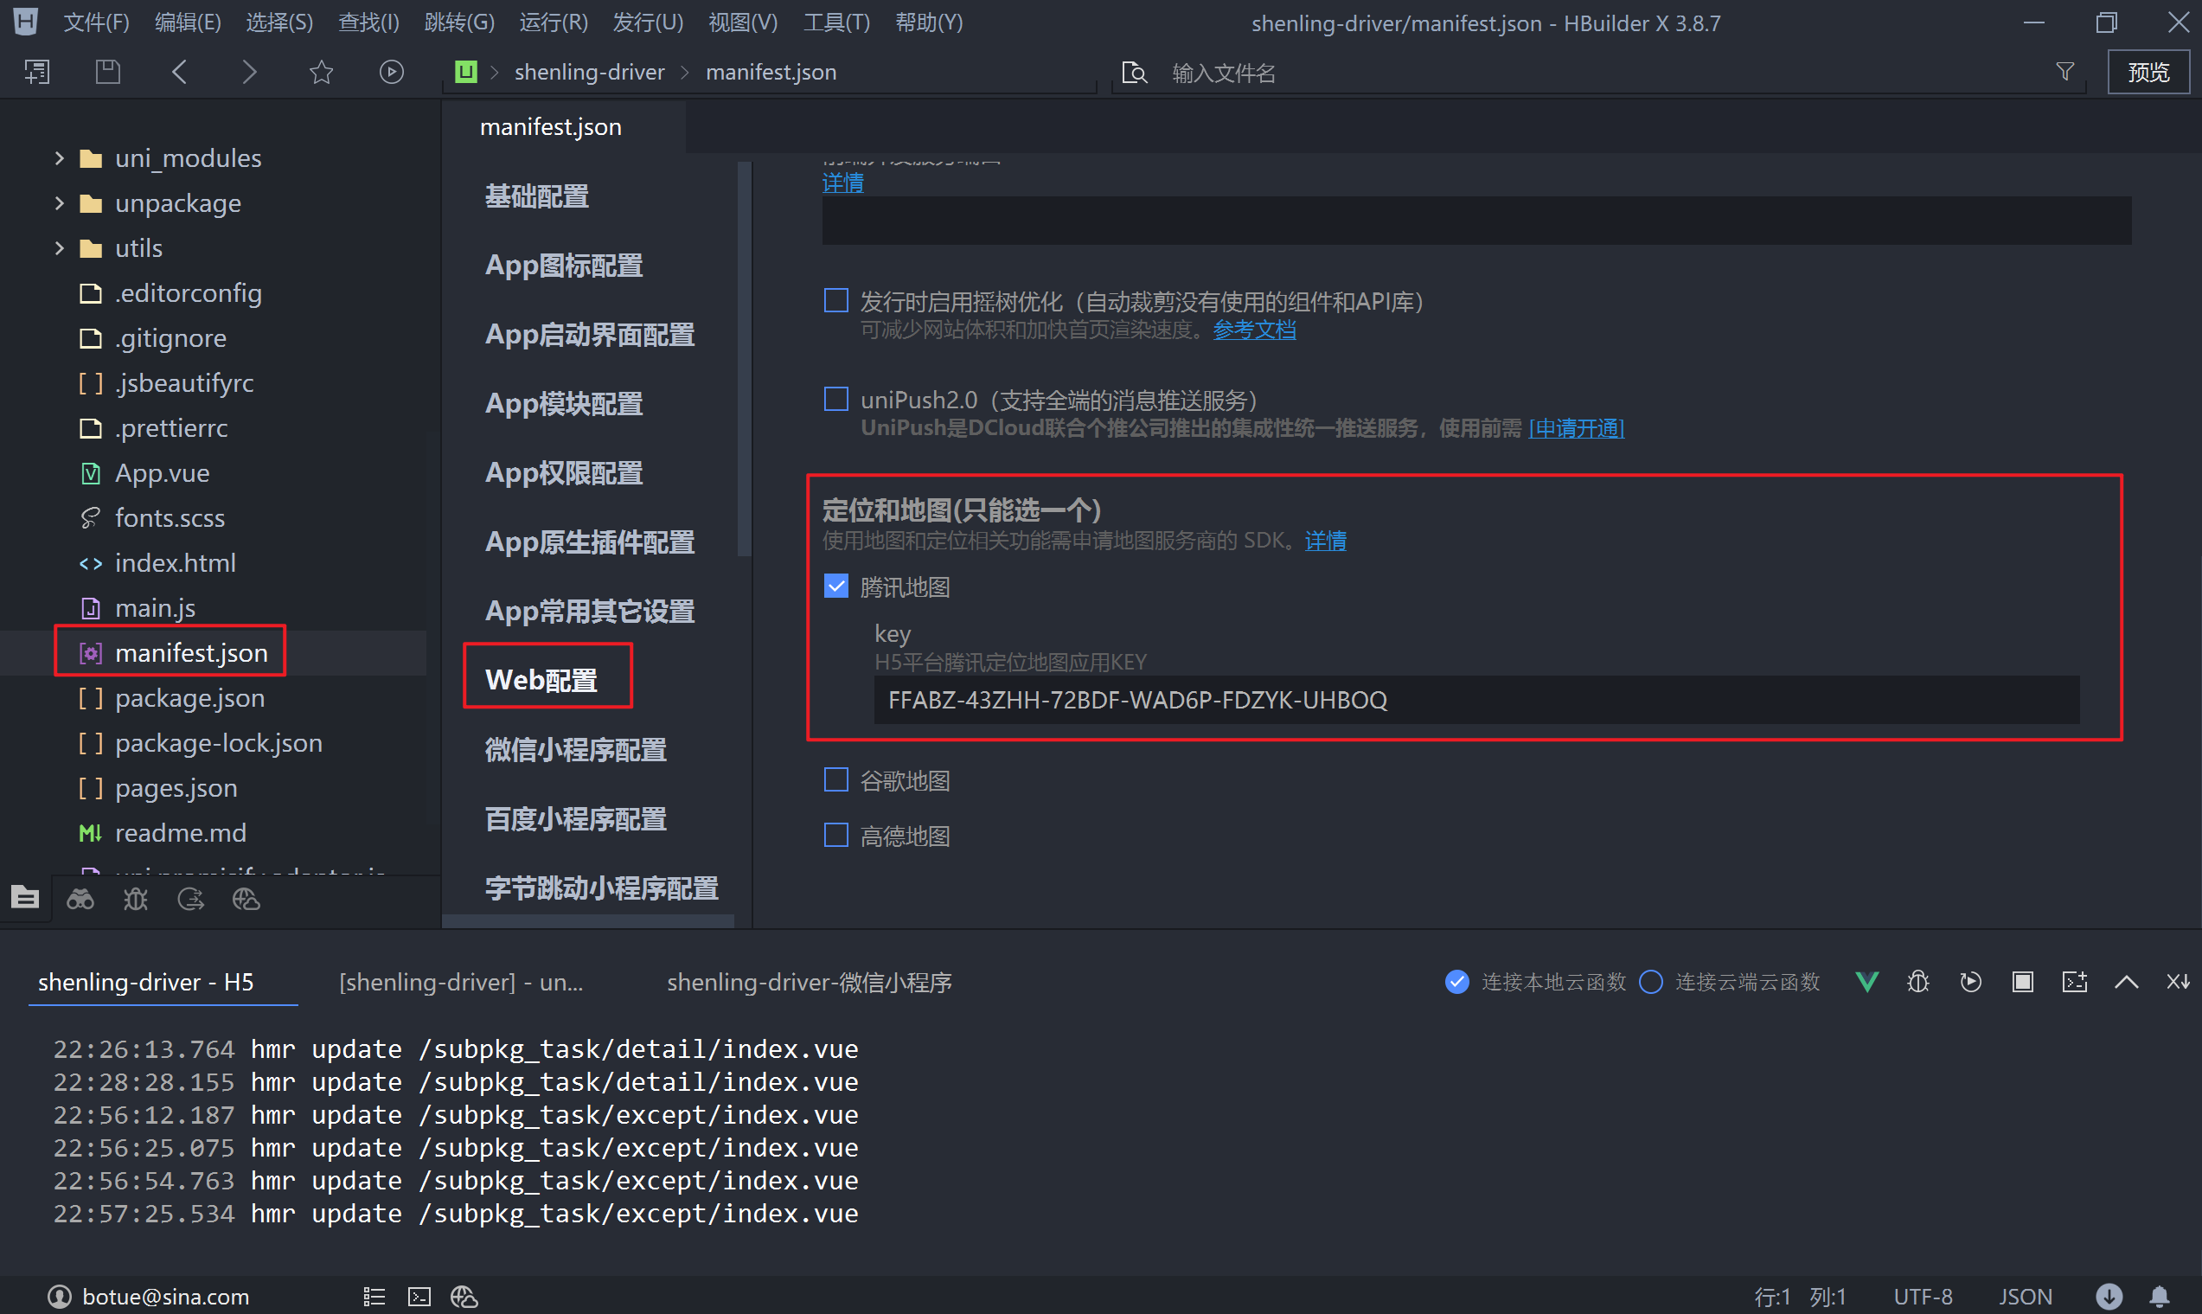Image resolution: width=2202 pixels, height=1314 pixels.
Task: Select 连接云端云函数 radio button
Action: 1650,982
